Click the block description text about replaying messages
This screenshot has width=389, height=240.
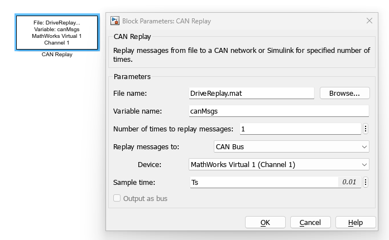(x=241, y=55)
